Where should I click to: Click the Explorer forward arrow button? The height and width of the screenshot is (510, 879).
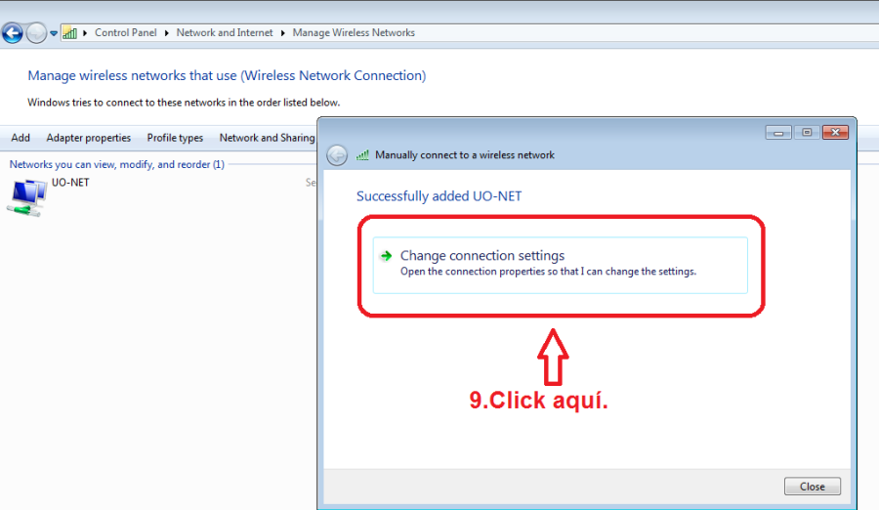(x=36, y=33)
